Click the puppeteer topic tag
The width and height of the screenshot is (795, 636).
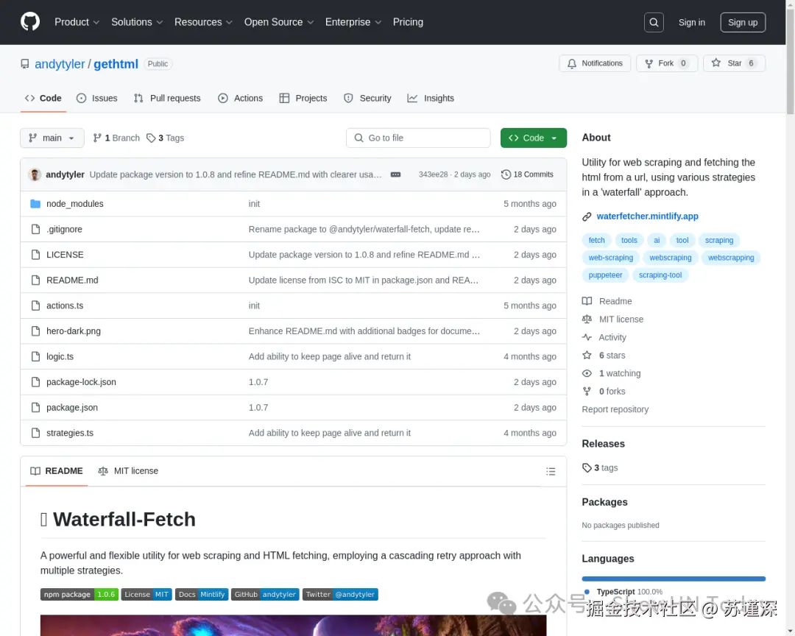(x=605, y=275)
